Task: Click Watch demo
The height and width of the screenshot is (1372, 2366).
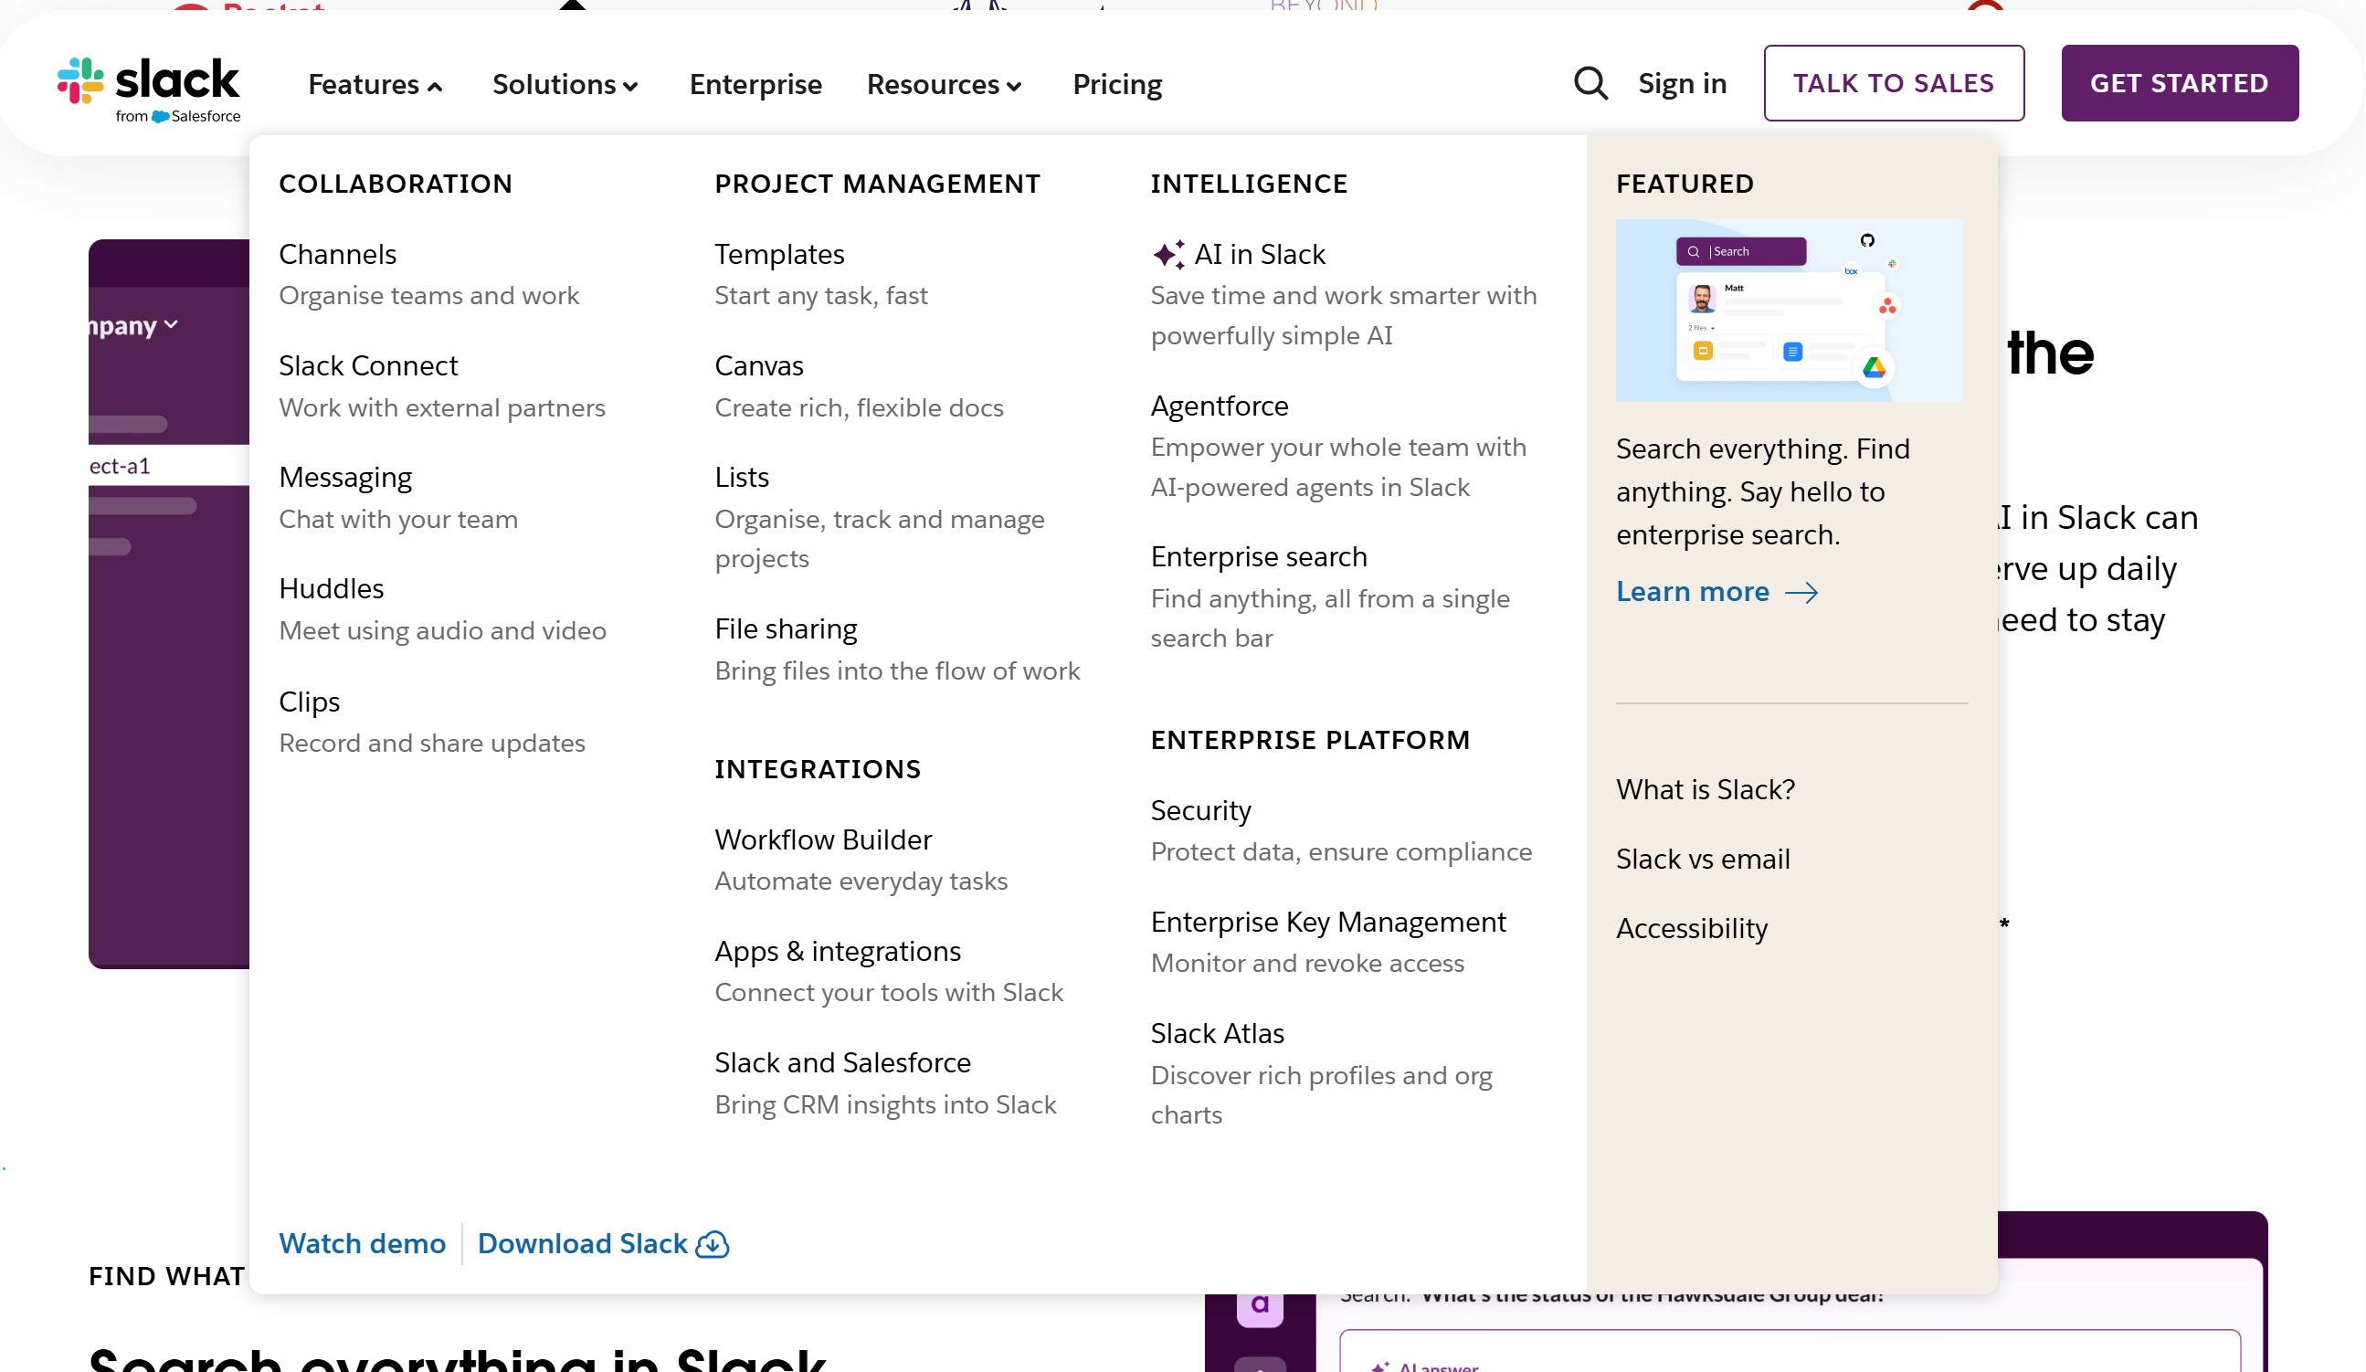Action: (363, 1243)
